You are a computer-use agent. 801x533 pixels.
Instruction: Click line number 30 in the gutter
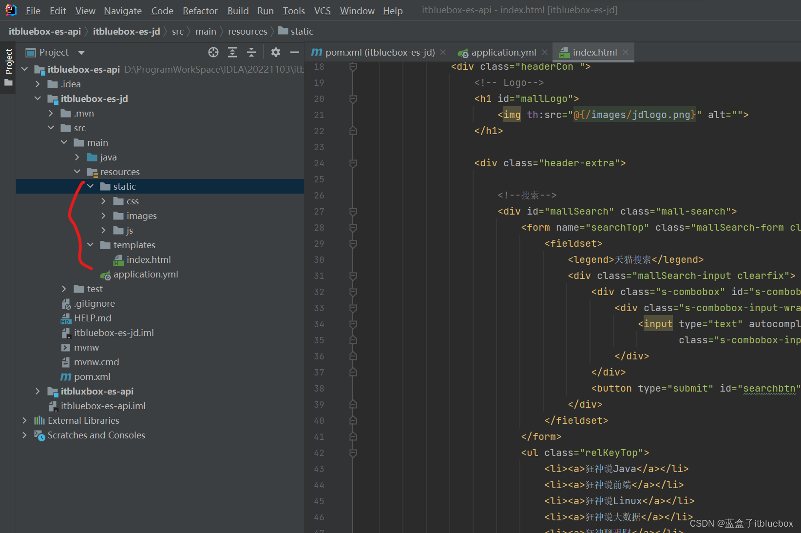pyautogui.click(x=319, y=260)
